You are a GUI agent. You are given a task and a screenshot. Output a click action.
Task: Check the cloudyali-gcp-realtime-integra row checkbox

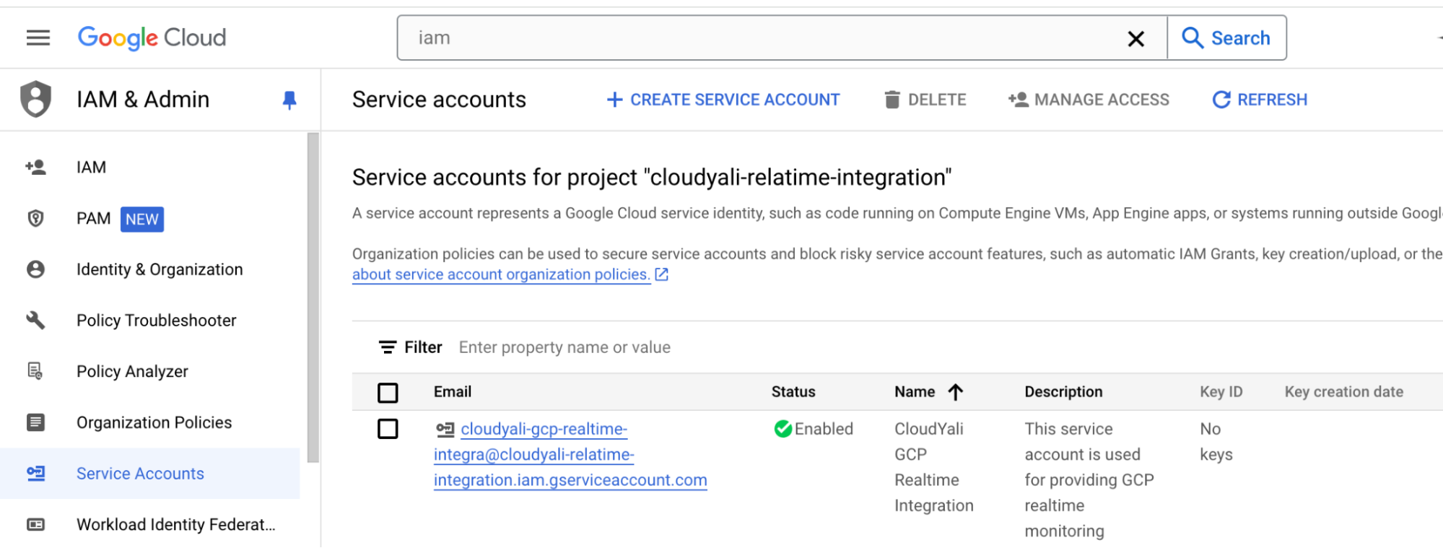pos(388,429)
